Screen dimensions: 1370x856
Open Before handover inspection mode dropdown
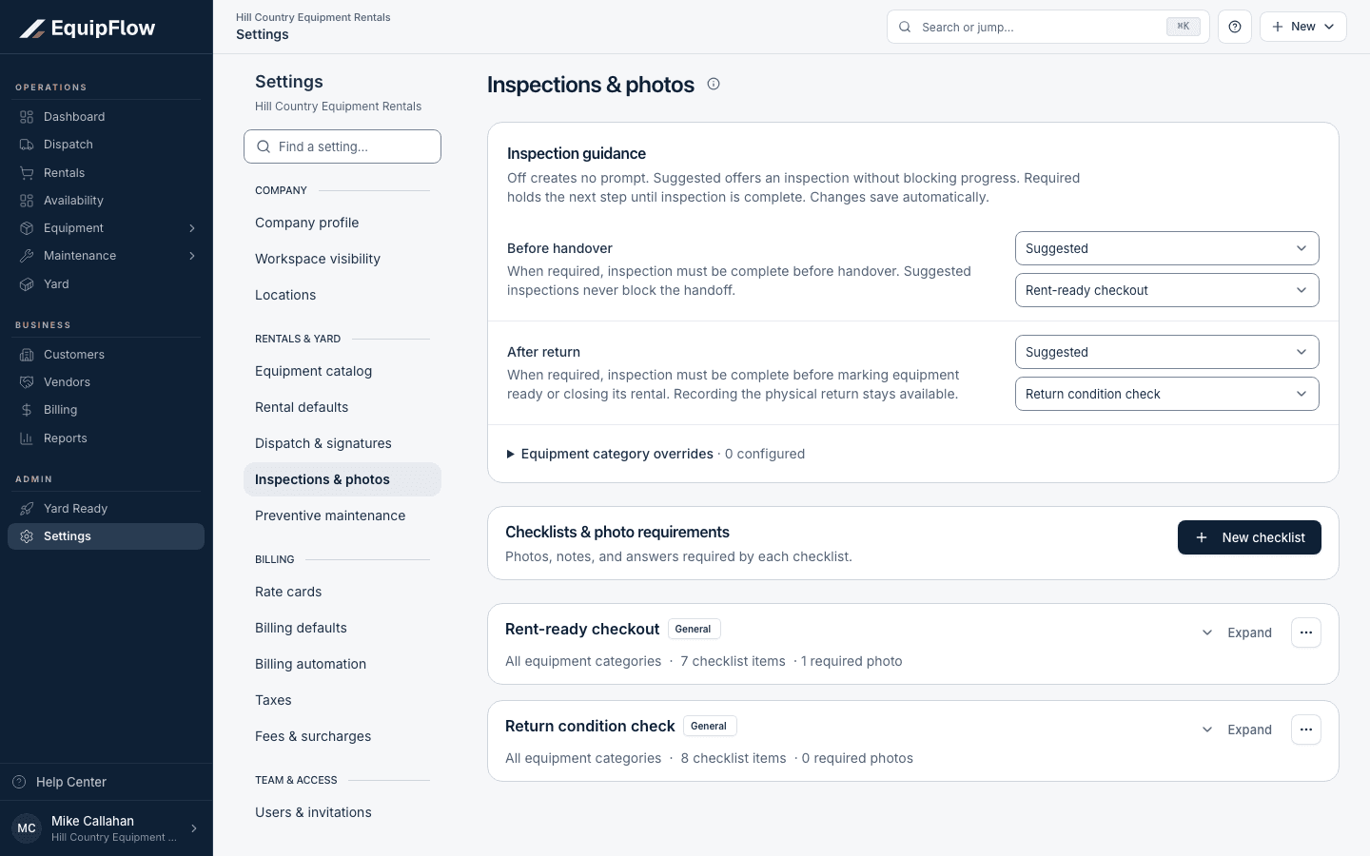click(x=1167, y=248)
